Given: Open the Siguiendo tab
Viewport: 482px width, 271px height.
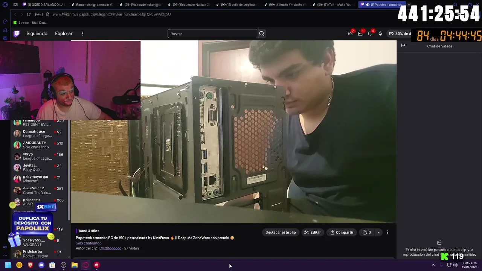Looking at the screenshot, I should (x=37, y=33).
